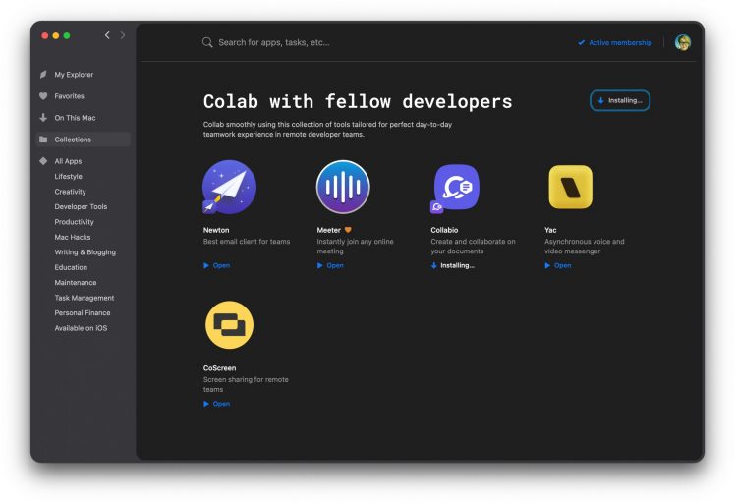735x503 pixels.
Task: Click the Collabio app icon
Action: 456,187
